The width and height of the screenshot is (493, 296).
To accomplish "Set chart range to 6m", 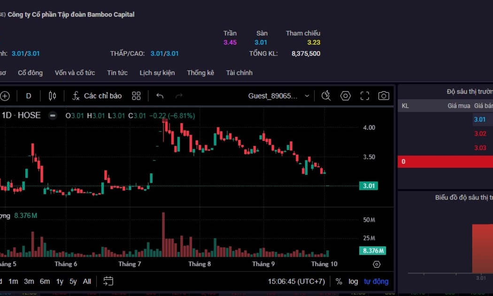I will point(45,281).
